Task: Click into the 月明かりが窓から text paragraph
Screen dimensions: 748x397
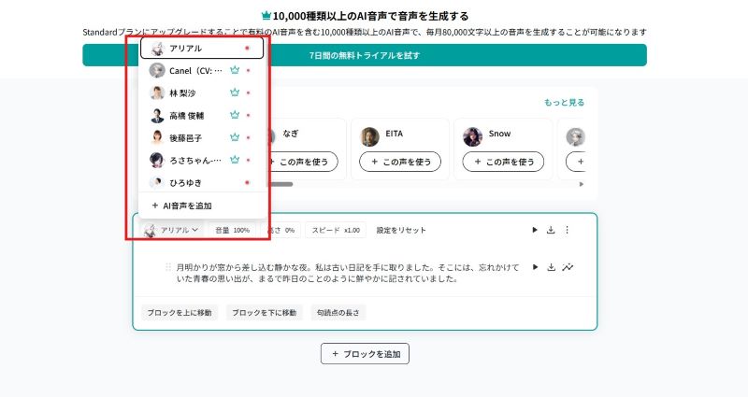Action: (348, 273)
